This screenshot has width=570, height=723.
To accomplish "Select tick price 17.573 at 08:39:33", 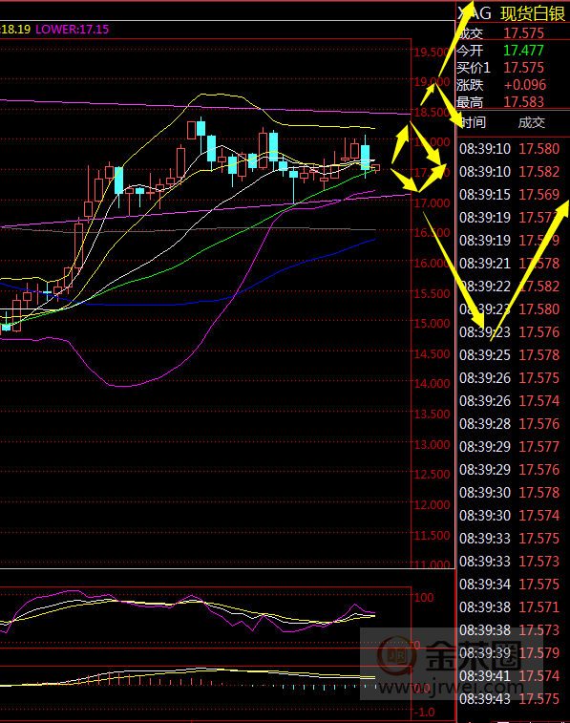I will click(x=539, y=562).
